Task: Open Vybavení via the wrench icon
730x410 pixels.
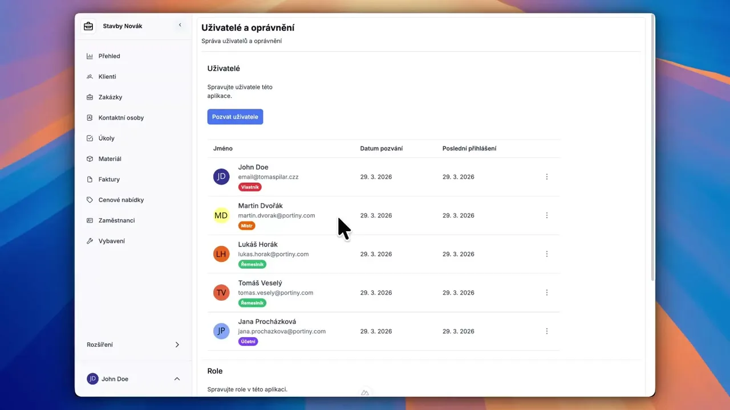Action: (91, 241)
